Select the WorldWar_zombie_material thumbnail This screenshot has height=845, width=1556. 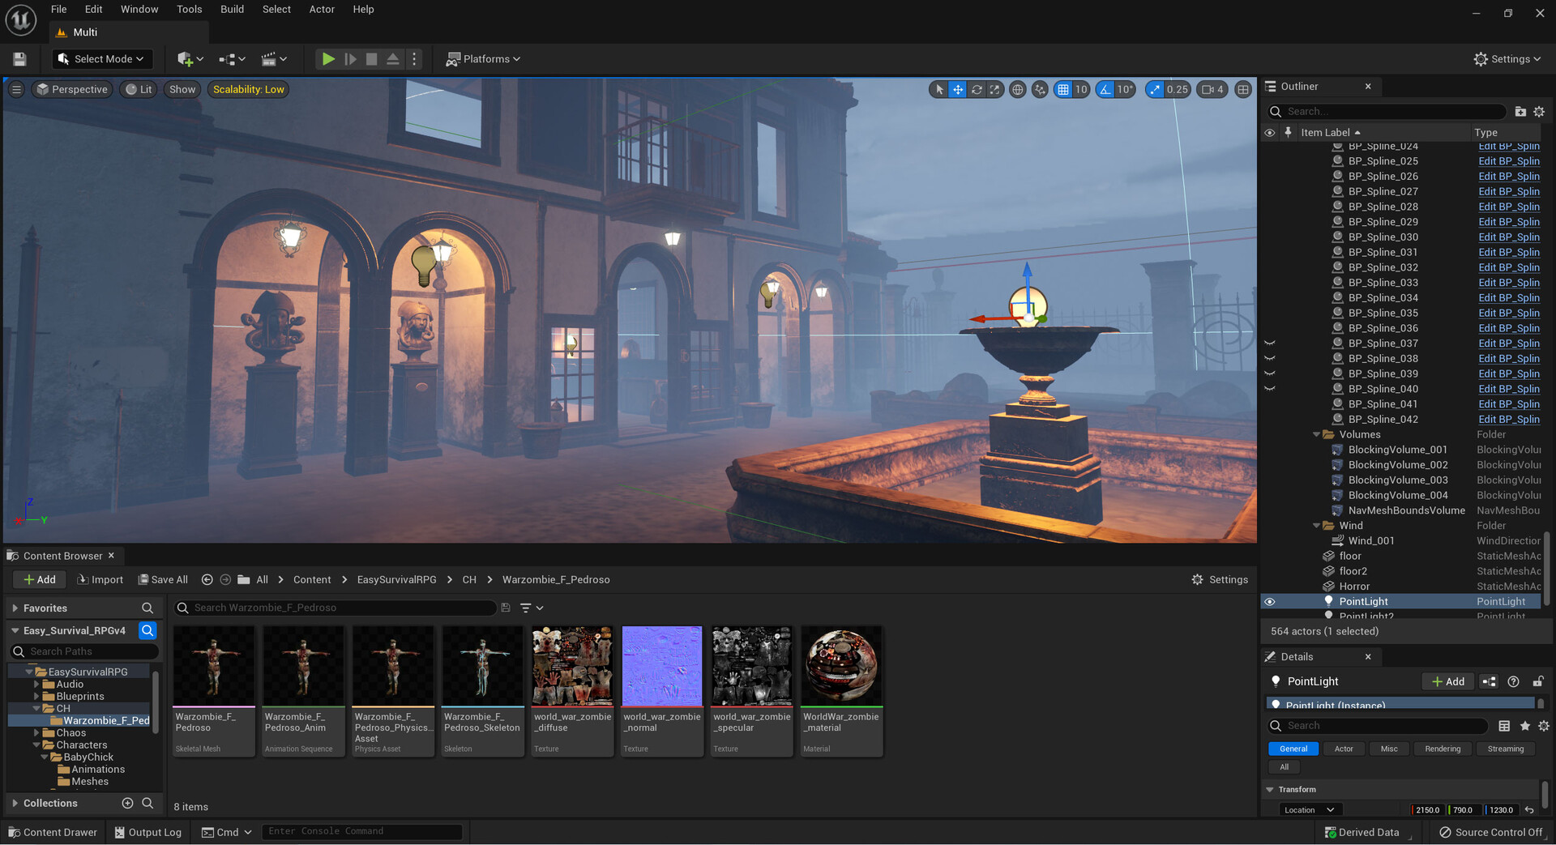pyautogui.click(x=841, y=666)
